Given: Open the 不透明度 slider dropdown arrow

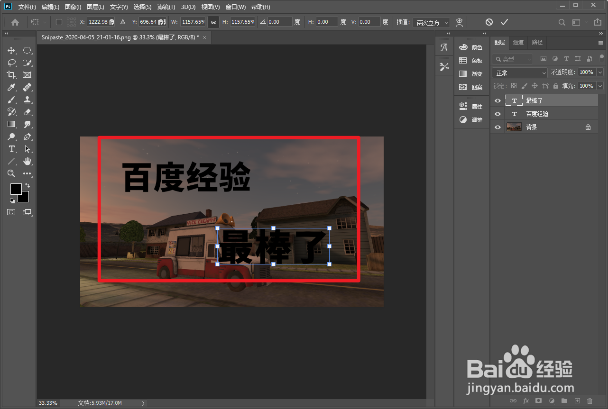Looking at the screenshot, I should tap(600, 73).
